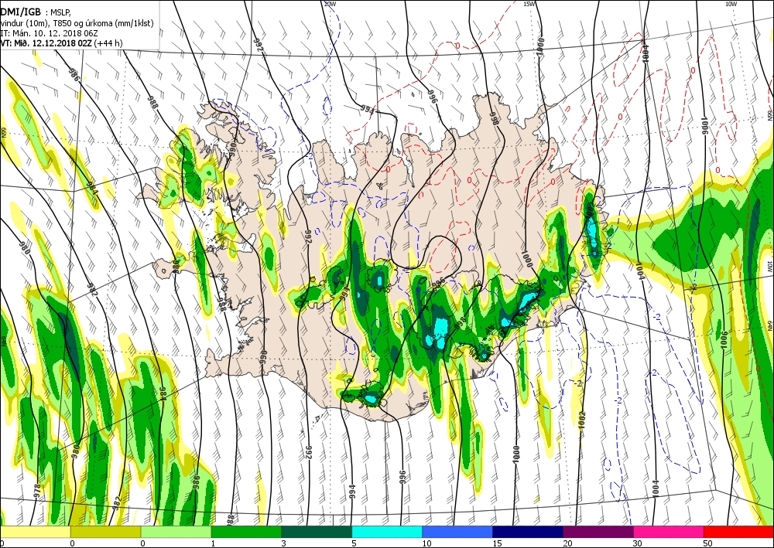Screen dimensions: 774x548
Task: Select the medium green legend swatch
Action: click(x=246, y=532)
